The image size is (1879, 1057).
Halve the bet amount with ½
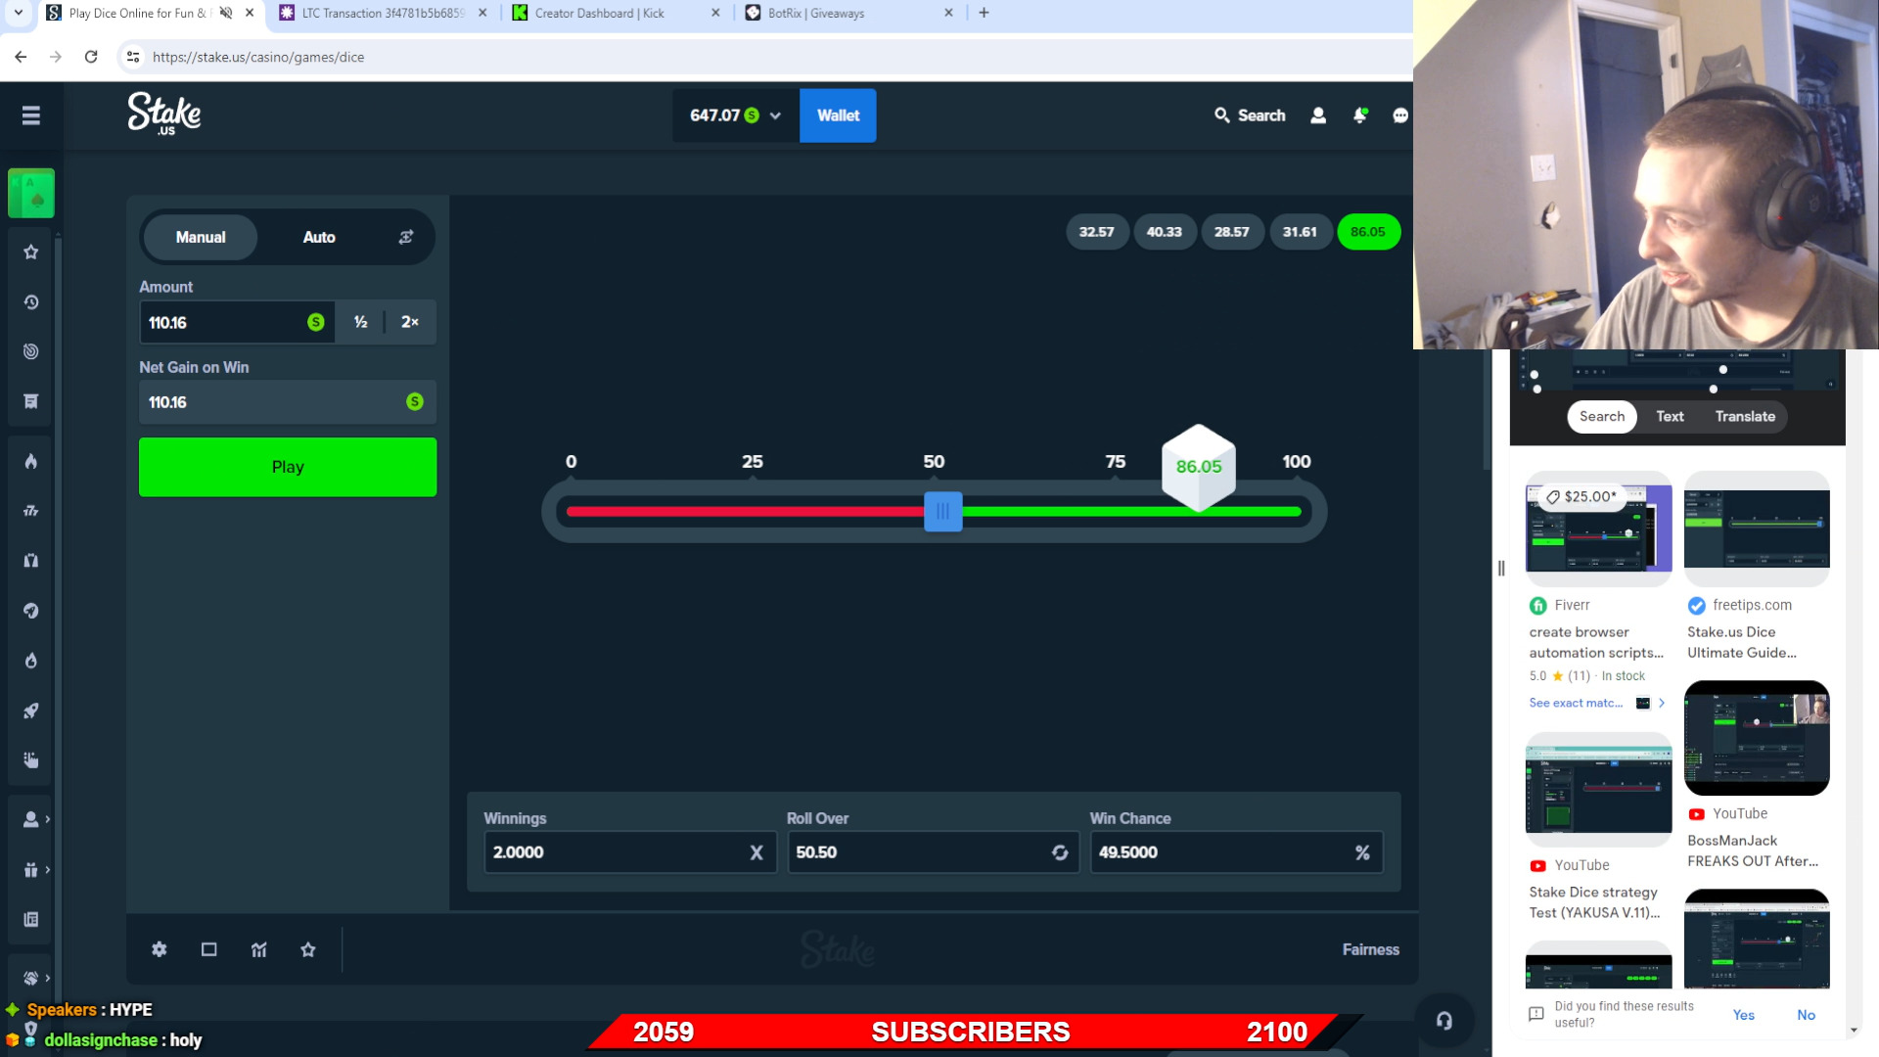361,322
